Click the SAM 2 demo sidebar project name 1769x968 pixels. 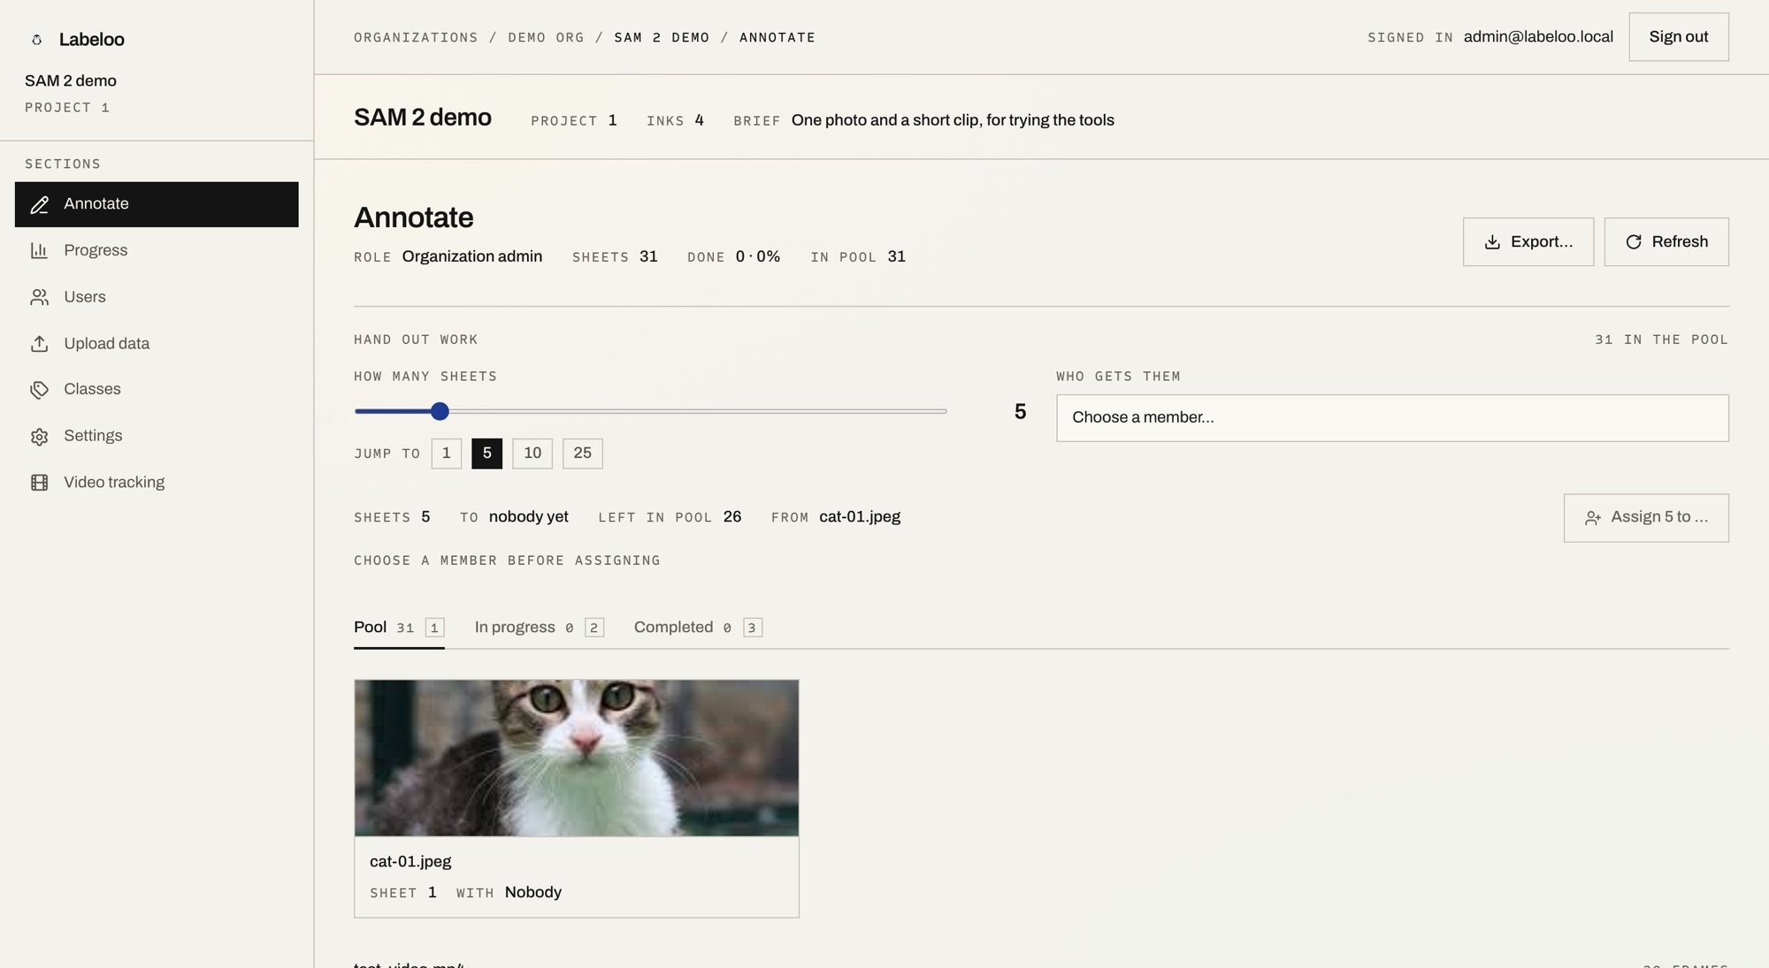(x=71, y=81)
